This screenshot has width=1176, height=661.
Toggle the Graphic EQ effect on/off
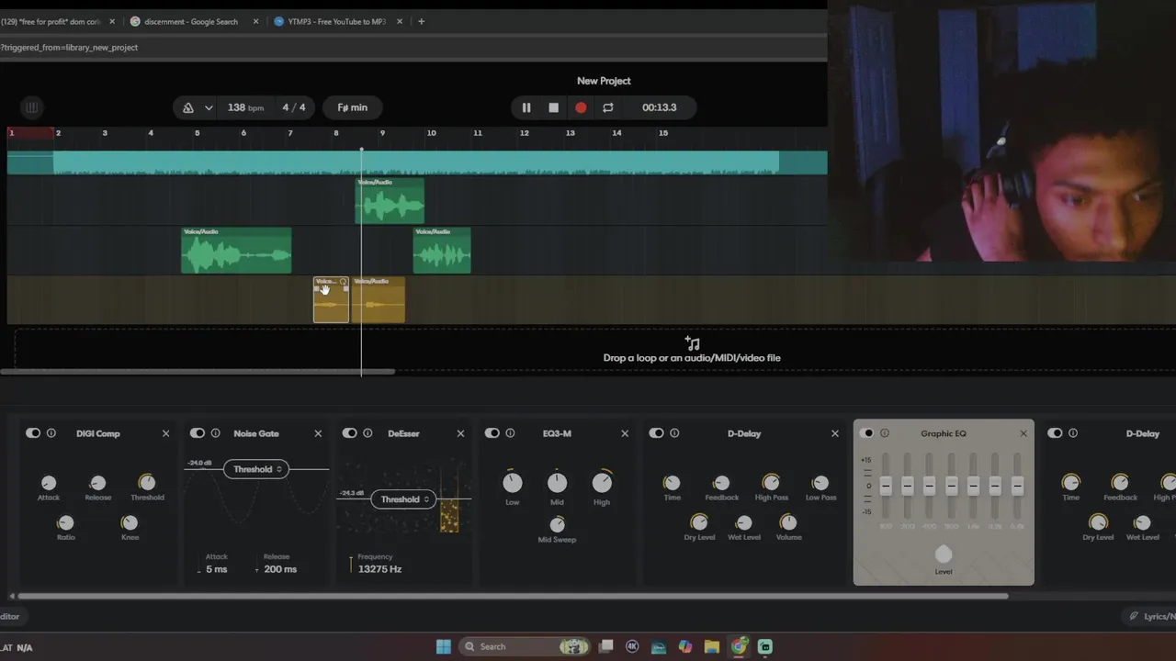point(866,433)
